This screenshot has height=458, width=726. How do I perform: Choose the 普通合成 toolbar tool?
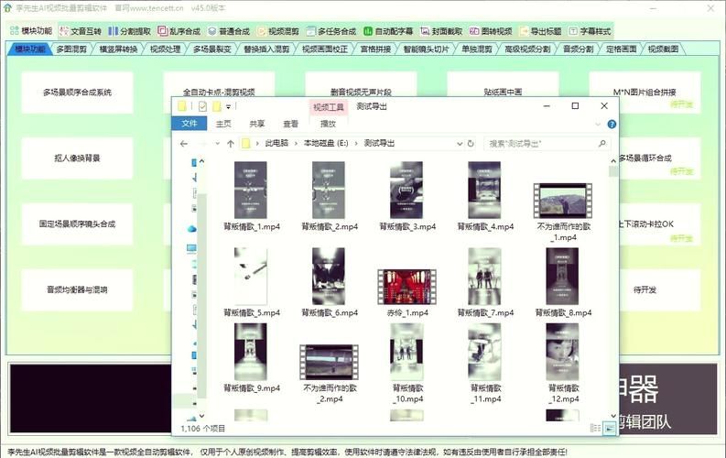tap(229, 31)
